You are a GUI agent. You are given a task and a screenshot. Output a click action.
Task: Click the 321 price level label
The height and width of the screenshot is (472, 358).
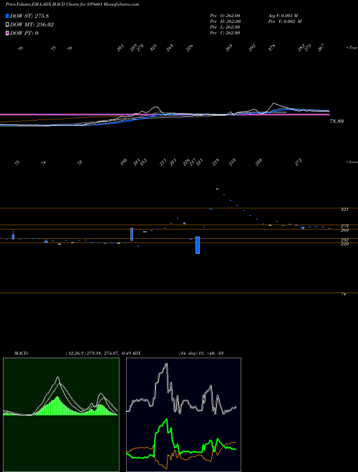344,210
